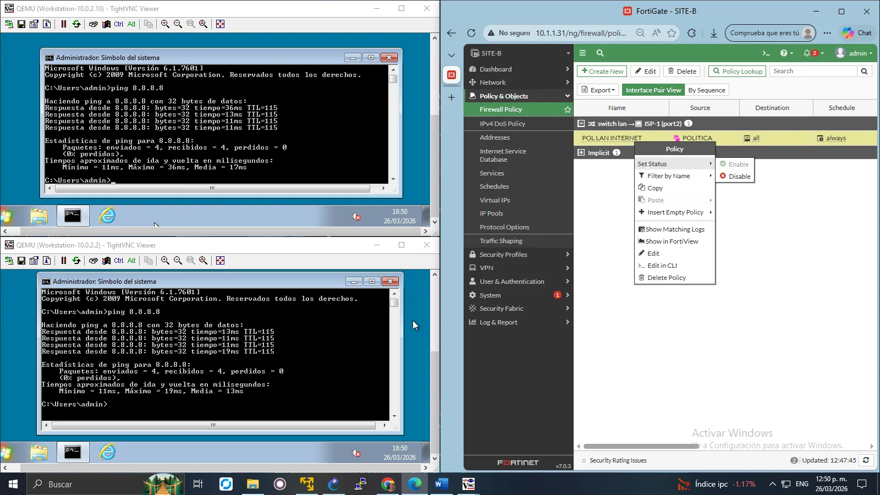Save connection in bottom TightVNC viewer toolbar
This screenshot has width=880, height=495.
click(x=21, y=261)
